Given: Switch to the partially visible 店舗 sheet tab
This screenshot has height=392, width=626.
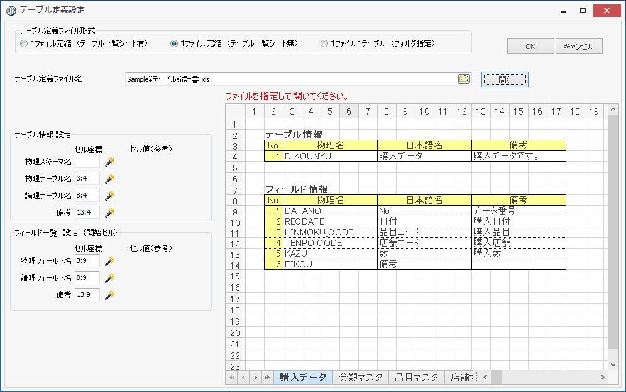Looking at the screenshot, I should click(x=459, y=377).
